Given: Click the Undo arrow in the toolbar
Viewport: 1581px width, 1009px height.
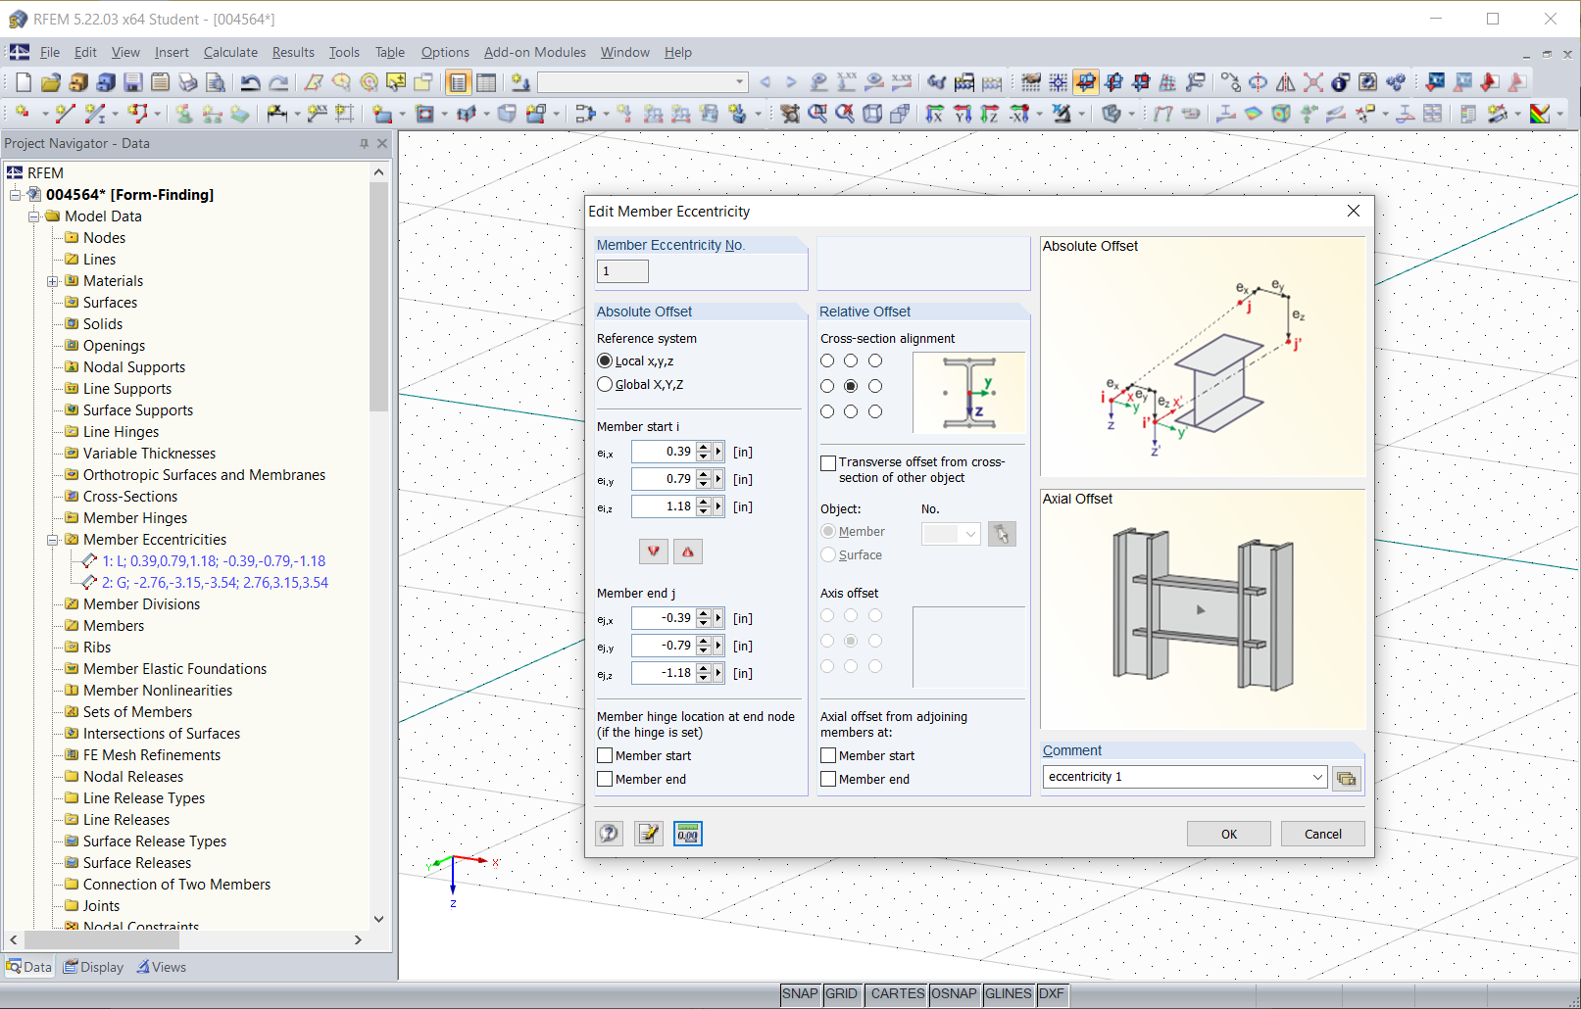Looking at the screenshot, I should coord(251,83).
